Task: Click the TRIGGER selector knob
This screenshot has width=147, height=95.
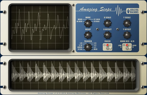Action: tap(88, 47)
